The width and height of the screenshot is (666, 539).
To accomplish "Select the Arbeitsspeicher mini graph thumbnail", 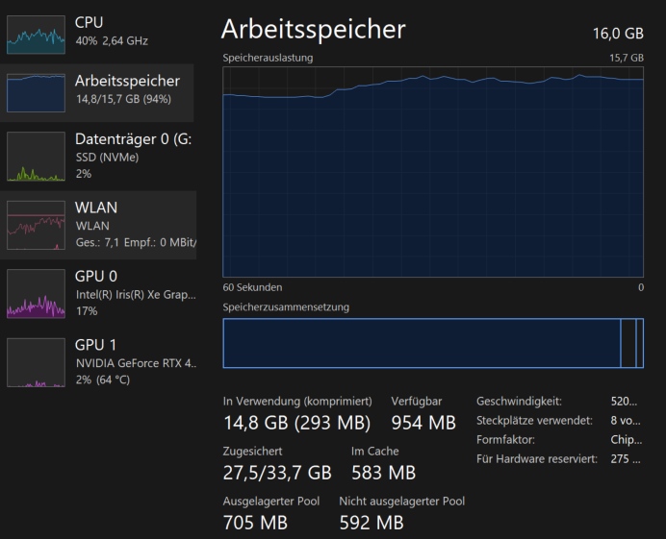I will pos(36,92).
